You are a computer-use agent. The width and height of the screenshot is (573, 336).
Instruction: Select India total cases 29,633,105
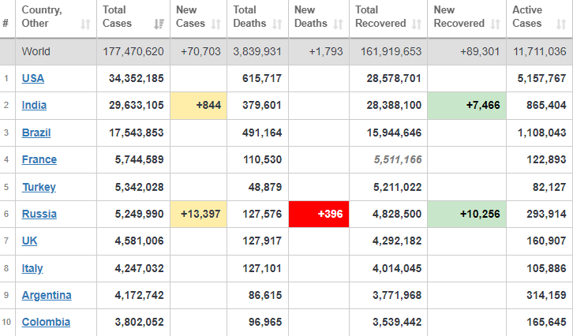pyautogui.click(x=137, y=105)
